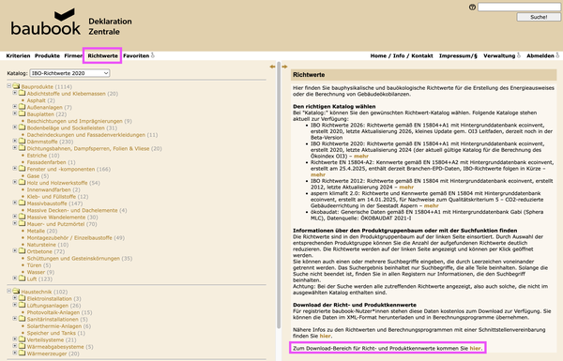
Task: Click the Massivbaustoffe folder icon
Action: [x=22, y=203]
